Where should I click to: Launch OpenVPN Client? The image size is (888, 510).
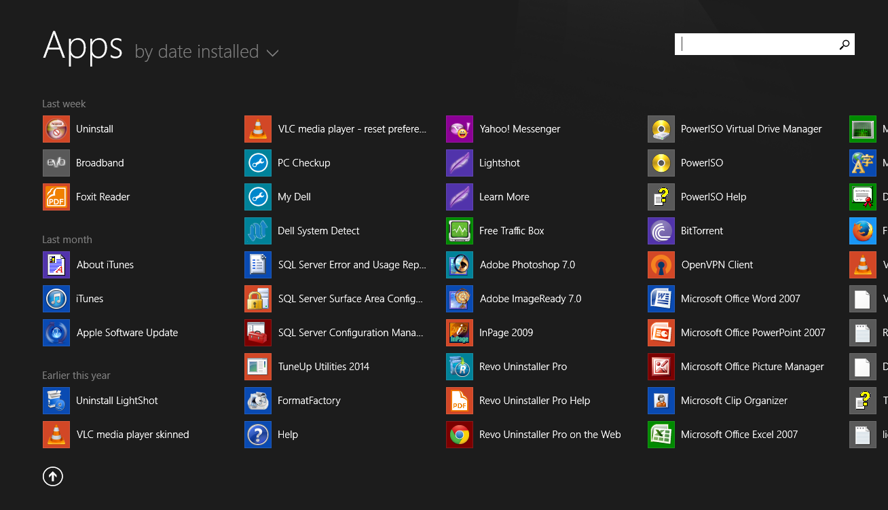[701, 265]
